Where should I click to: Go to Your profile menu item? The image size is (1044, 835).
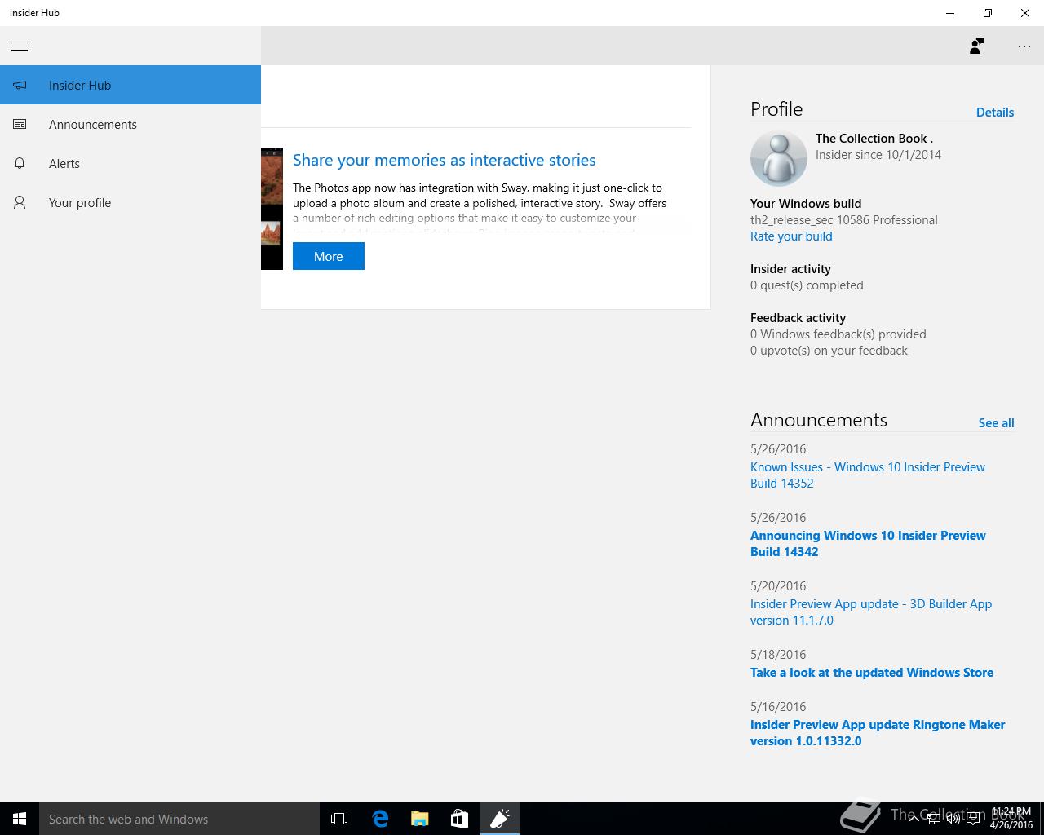tap(130, 202)
